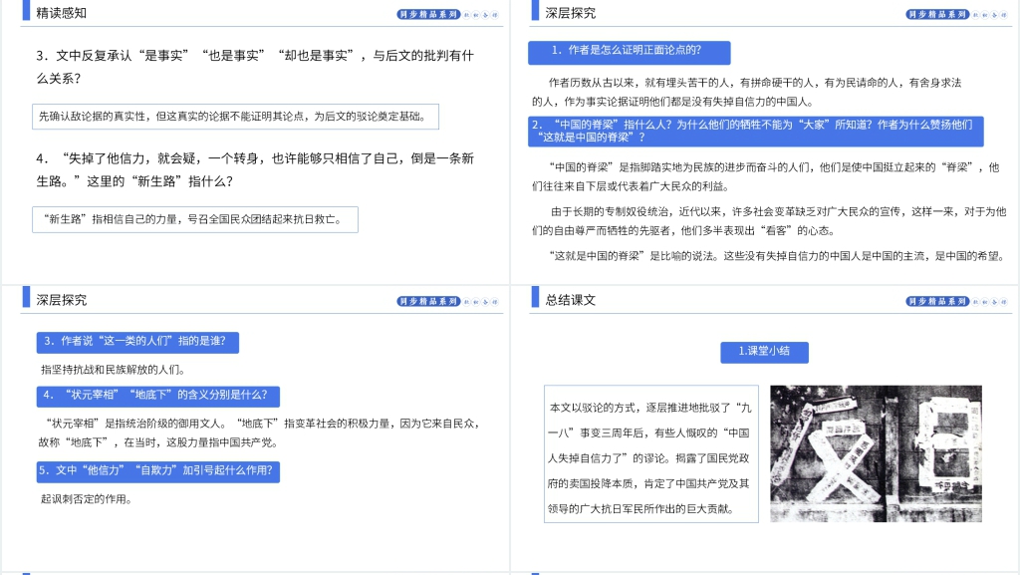Select the paragraph starting with "“中国的脊梁”是指脚踏实地"
Image resolution: width=1020 pixels, height=575 pixels.
click(766, 176)
